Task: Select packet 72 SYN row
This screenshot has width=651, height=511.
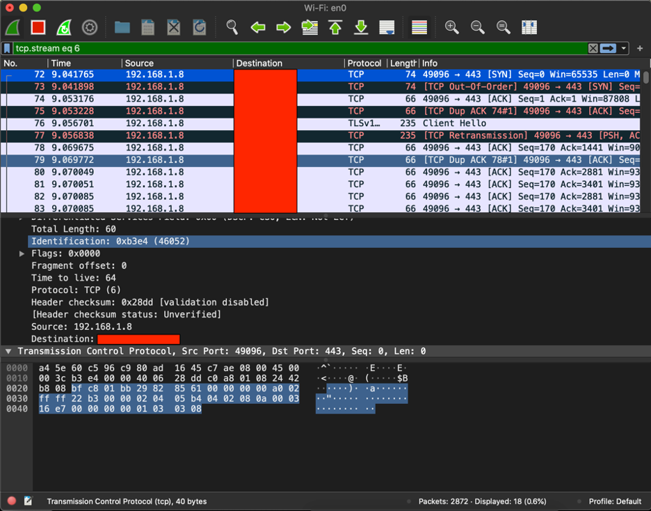Action: tap(321, 74)
